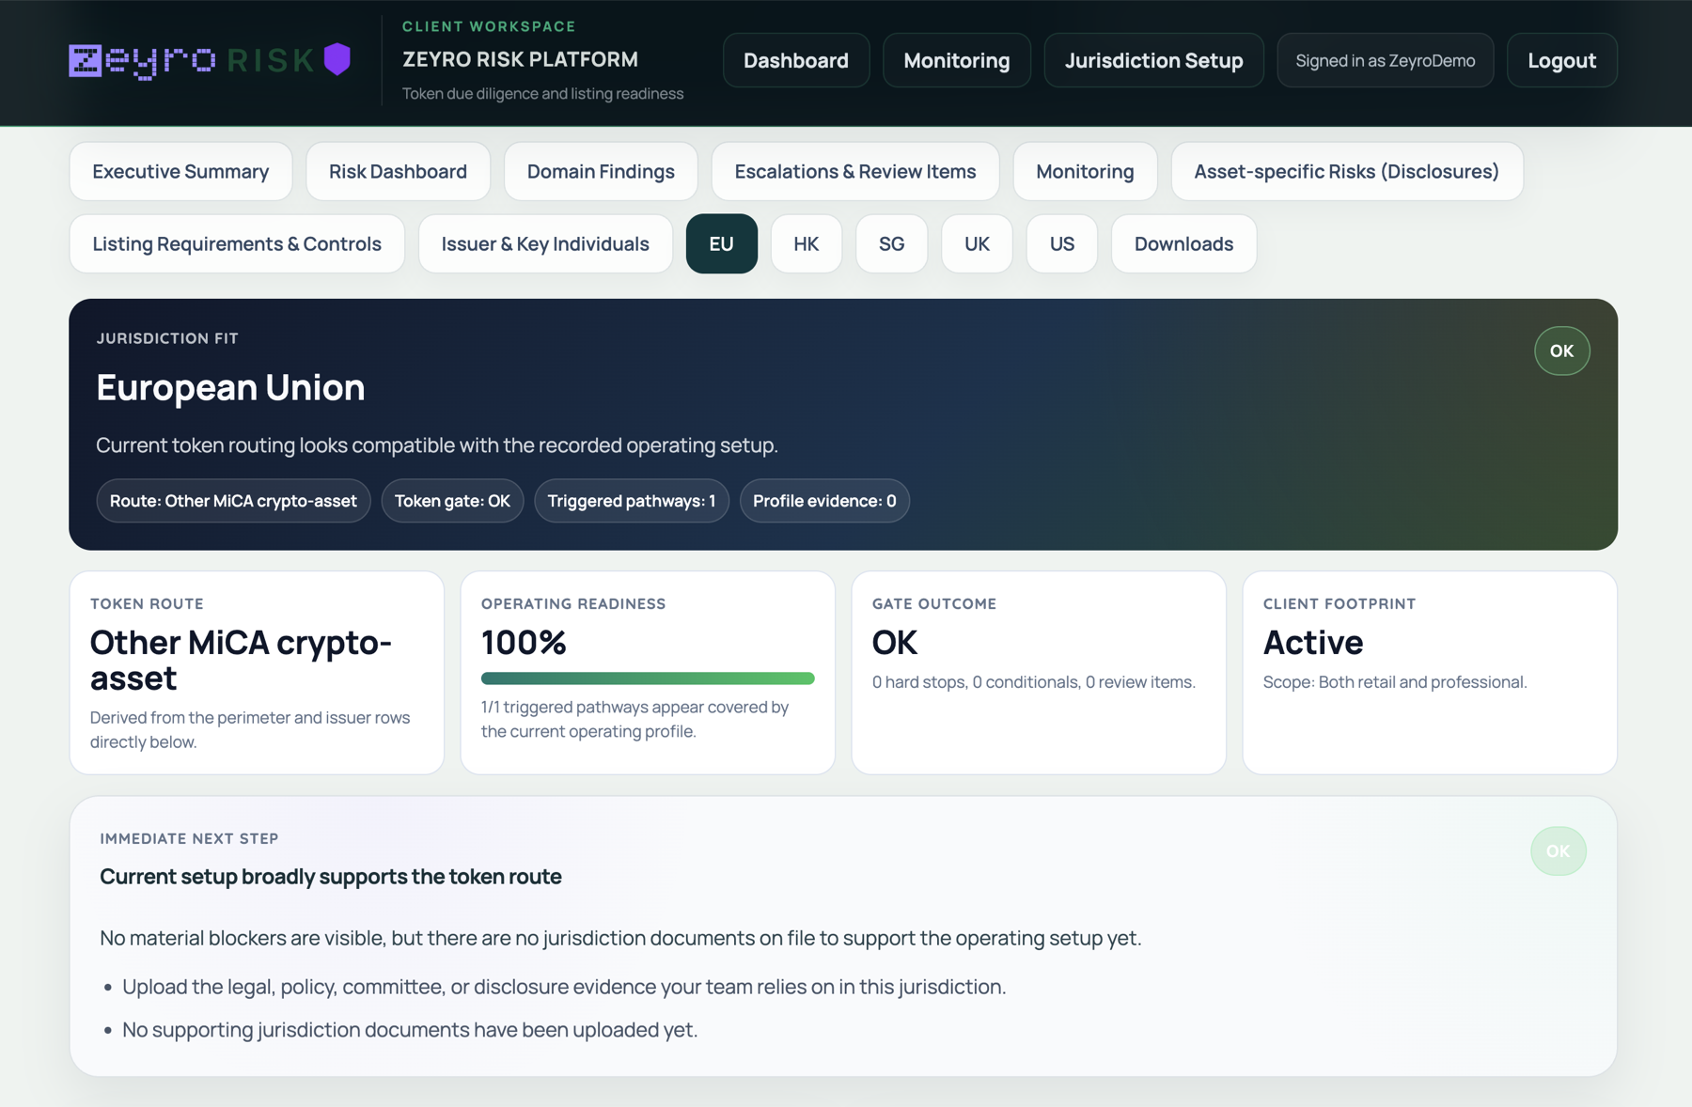Click the 'Triggered pathways: 1' indicator pill
This screenshot has width=1692, height=1107.
point(631,501)
